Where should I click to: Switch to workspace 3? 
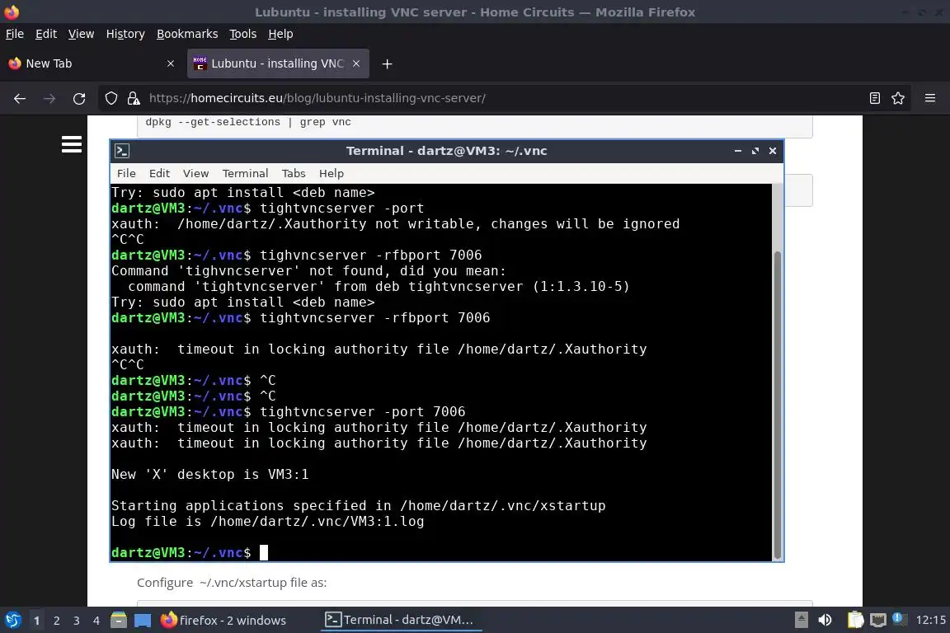click(x=77, y=621)
